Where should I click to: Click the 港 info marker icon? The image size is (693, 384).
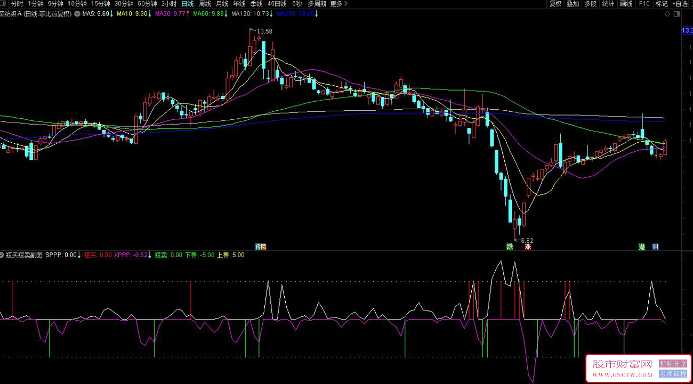(642, 247)
